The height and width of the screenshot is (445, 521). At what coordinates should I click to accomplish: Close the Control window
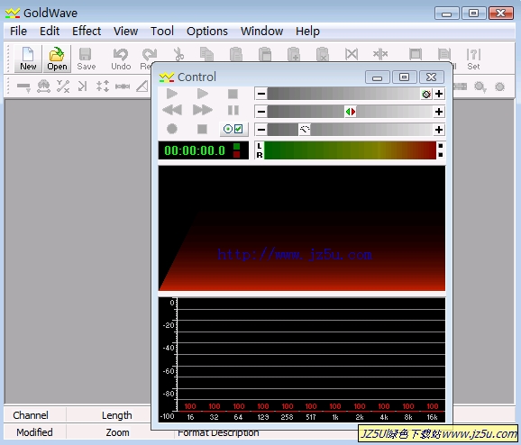pos(431,77)
